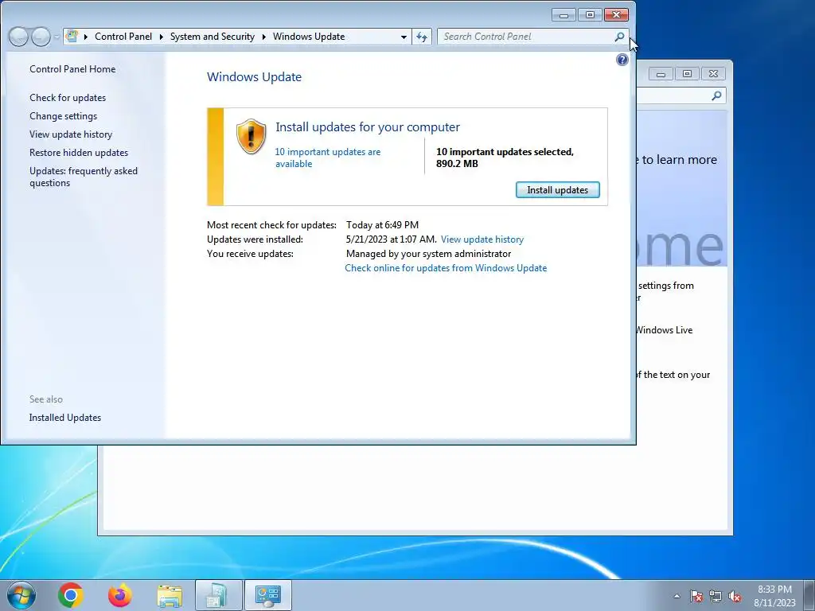This screenshot has width=815, height=611.
Task: Click the Back navigation arrow
Action: [19, 37]
